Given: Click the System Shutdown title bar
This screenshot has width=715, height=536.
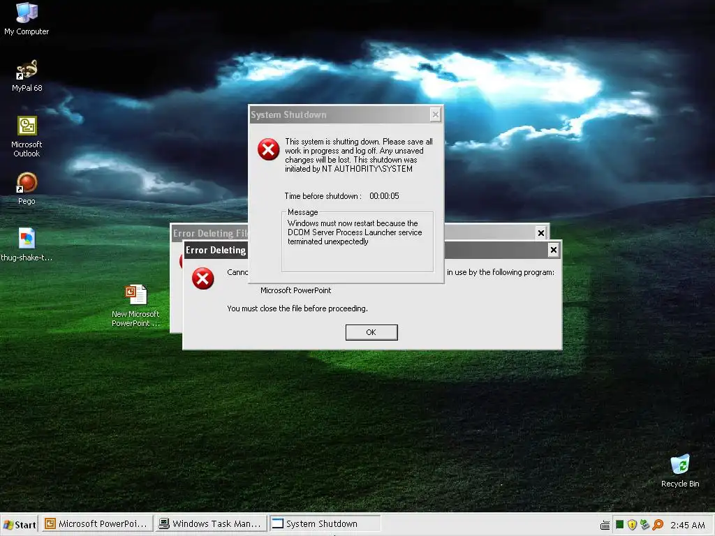Looking at the screenshot, I should (x=346, y=115).
